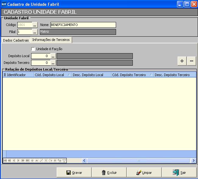Click the Limpar button
The height and width of the screenshot is (179, 198).
[x=144, y=173]
